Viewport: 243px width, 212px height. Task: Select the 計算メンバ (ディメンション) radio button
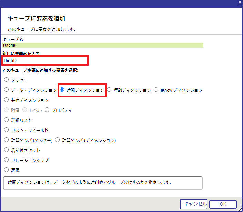[58, 140]
